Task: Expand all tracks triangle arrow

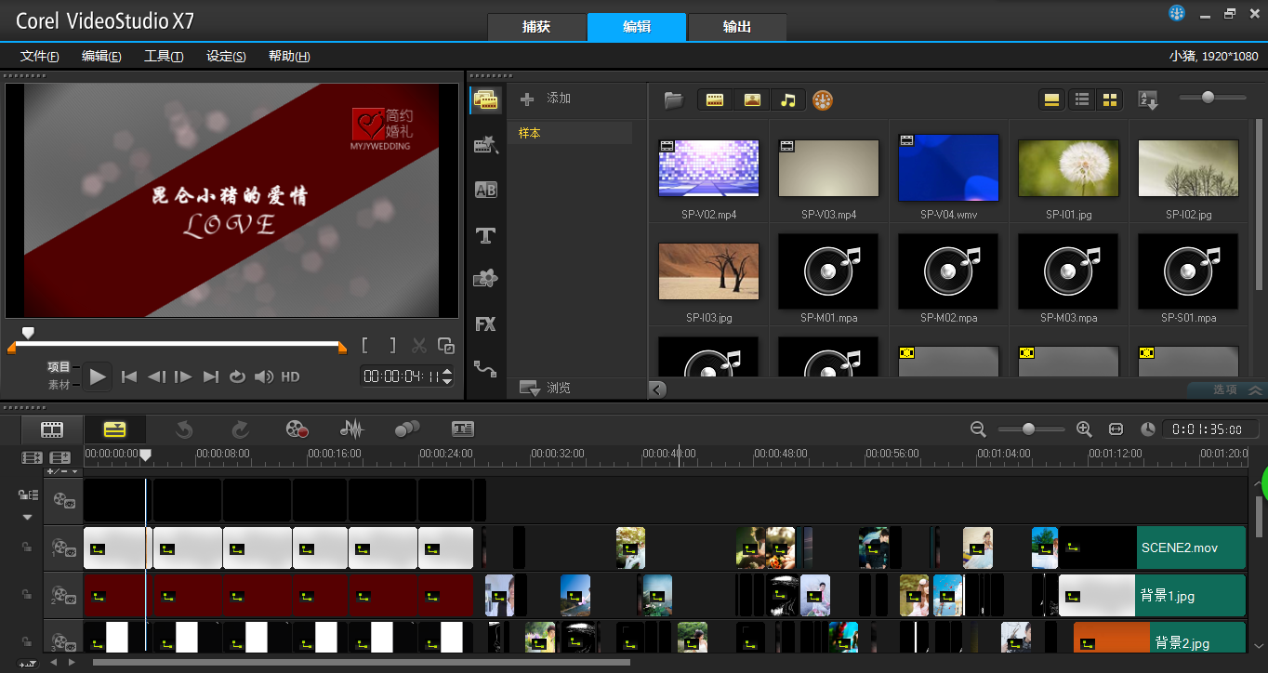Action: (x=27, y=517)
